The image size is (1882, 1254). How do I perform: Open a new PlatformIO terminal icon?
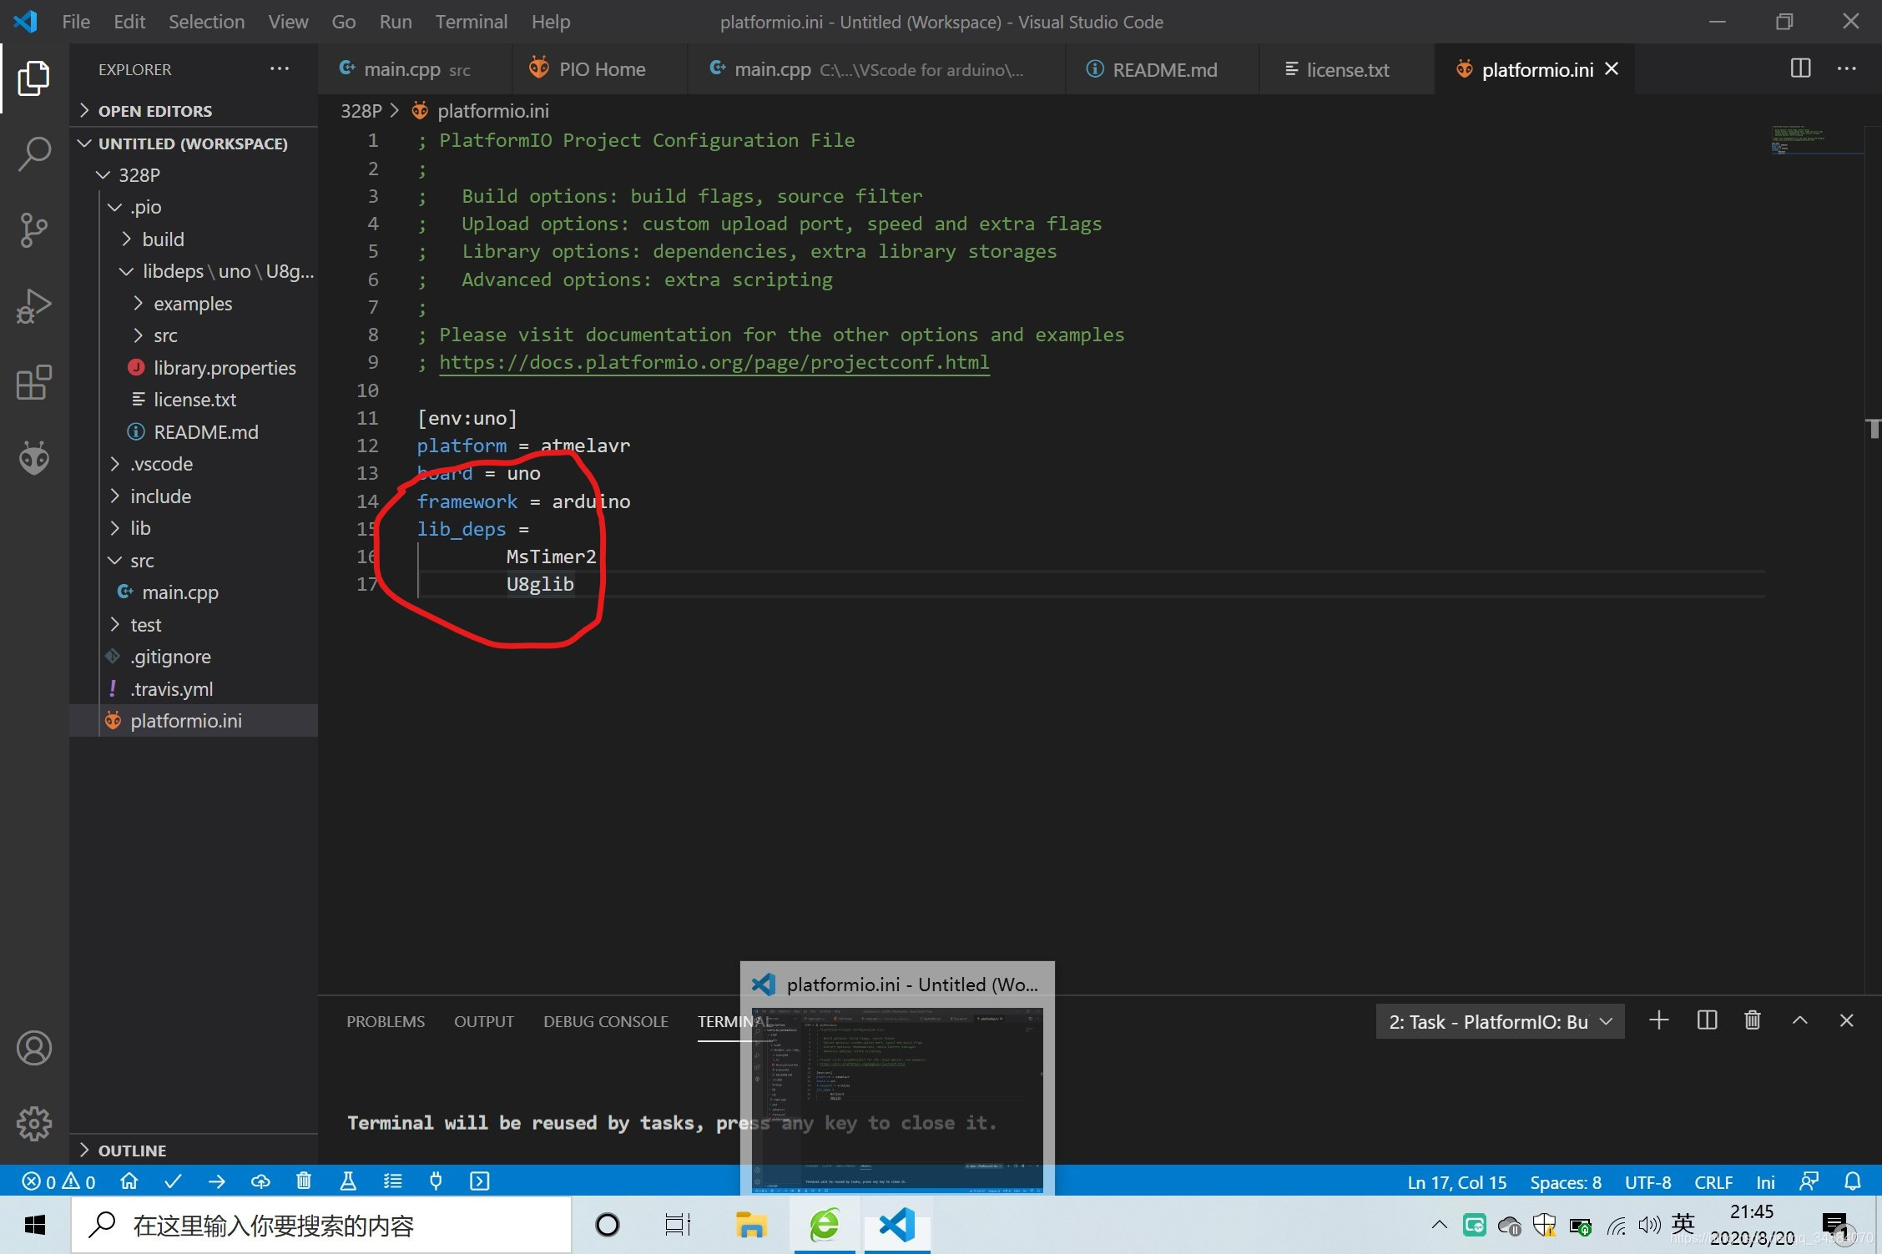[x=479, y=1181]
